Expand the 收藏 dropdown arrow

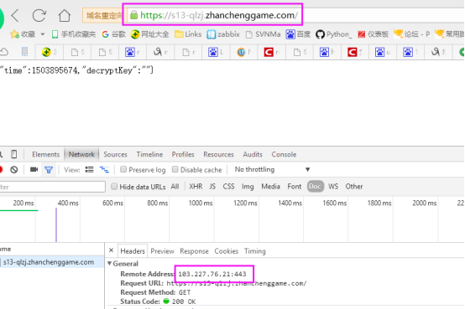(x=43, y=34)
